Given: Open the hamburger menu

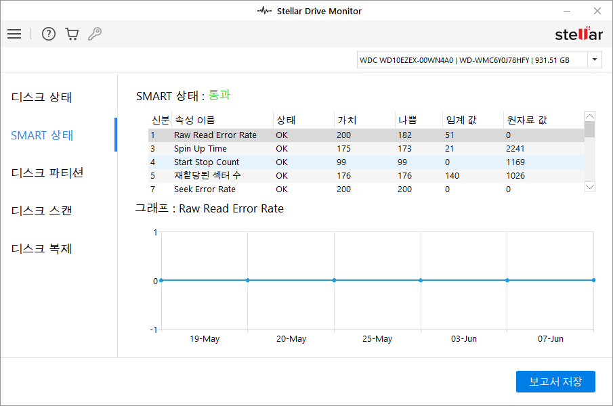Looking at the screenshot, I should [14, 34].
